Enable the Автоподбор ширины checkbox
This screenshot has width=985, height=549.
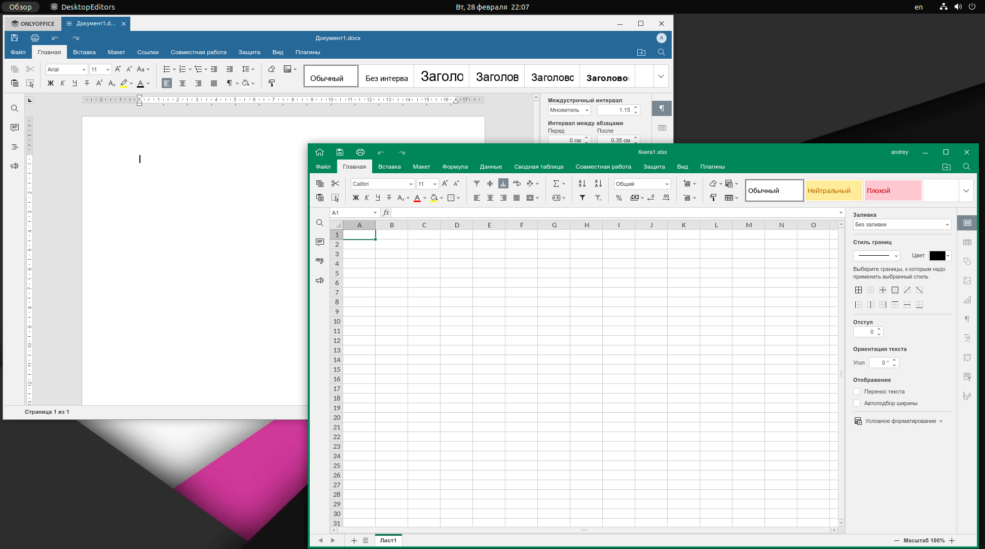coord(857,403)
